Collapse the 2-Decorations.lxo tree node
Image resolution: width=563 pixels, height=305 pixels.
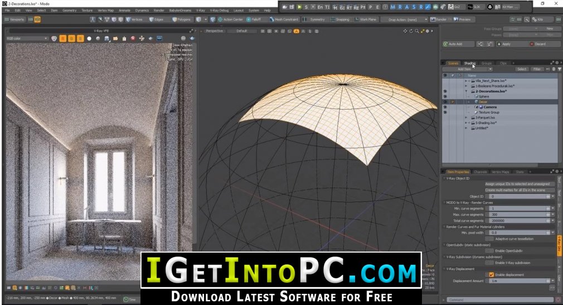[x=466, y=91]
